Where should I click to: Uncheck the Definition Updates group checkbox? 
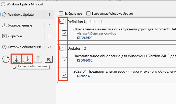point(62,22)
